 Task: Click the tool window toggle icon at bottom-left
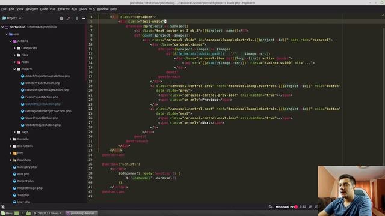pyautogui.click(x=3, y=207)
